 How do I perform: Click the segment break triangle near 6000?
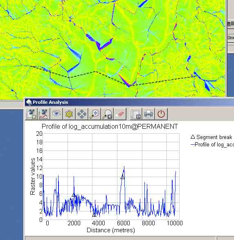122,177
